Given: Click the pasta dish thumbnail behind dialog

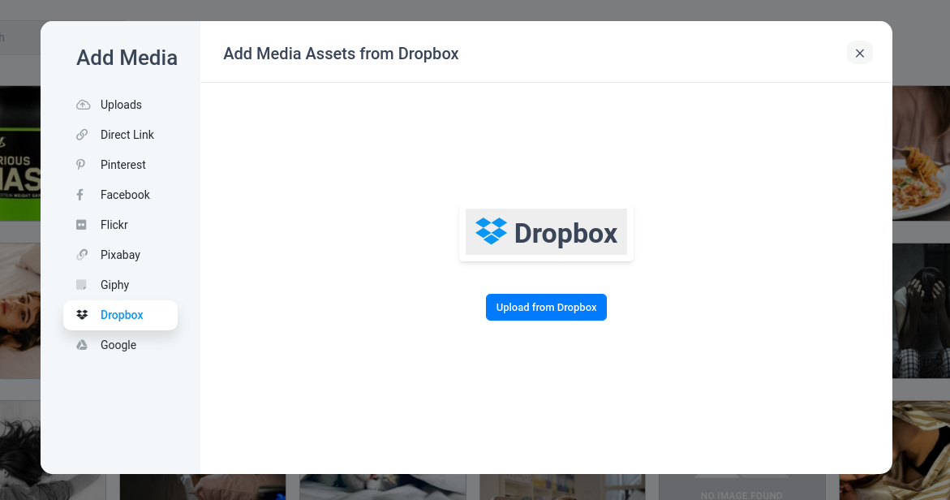Looking at the screenshot, I should coord(921,153).
